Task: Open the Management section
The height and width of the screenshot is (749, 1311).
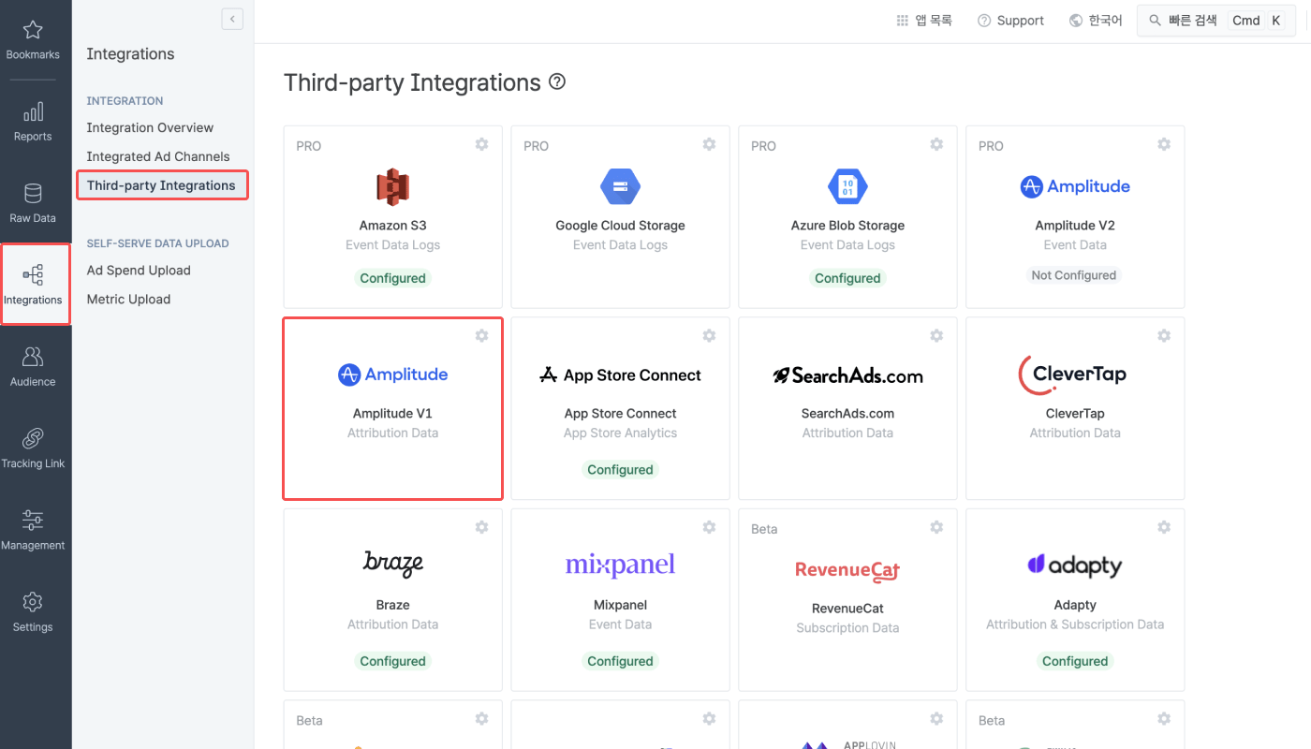Action: (x=33, y=530)
